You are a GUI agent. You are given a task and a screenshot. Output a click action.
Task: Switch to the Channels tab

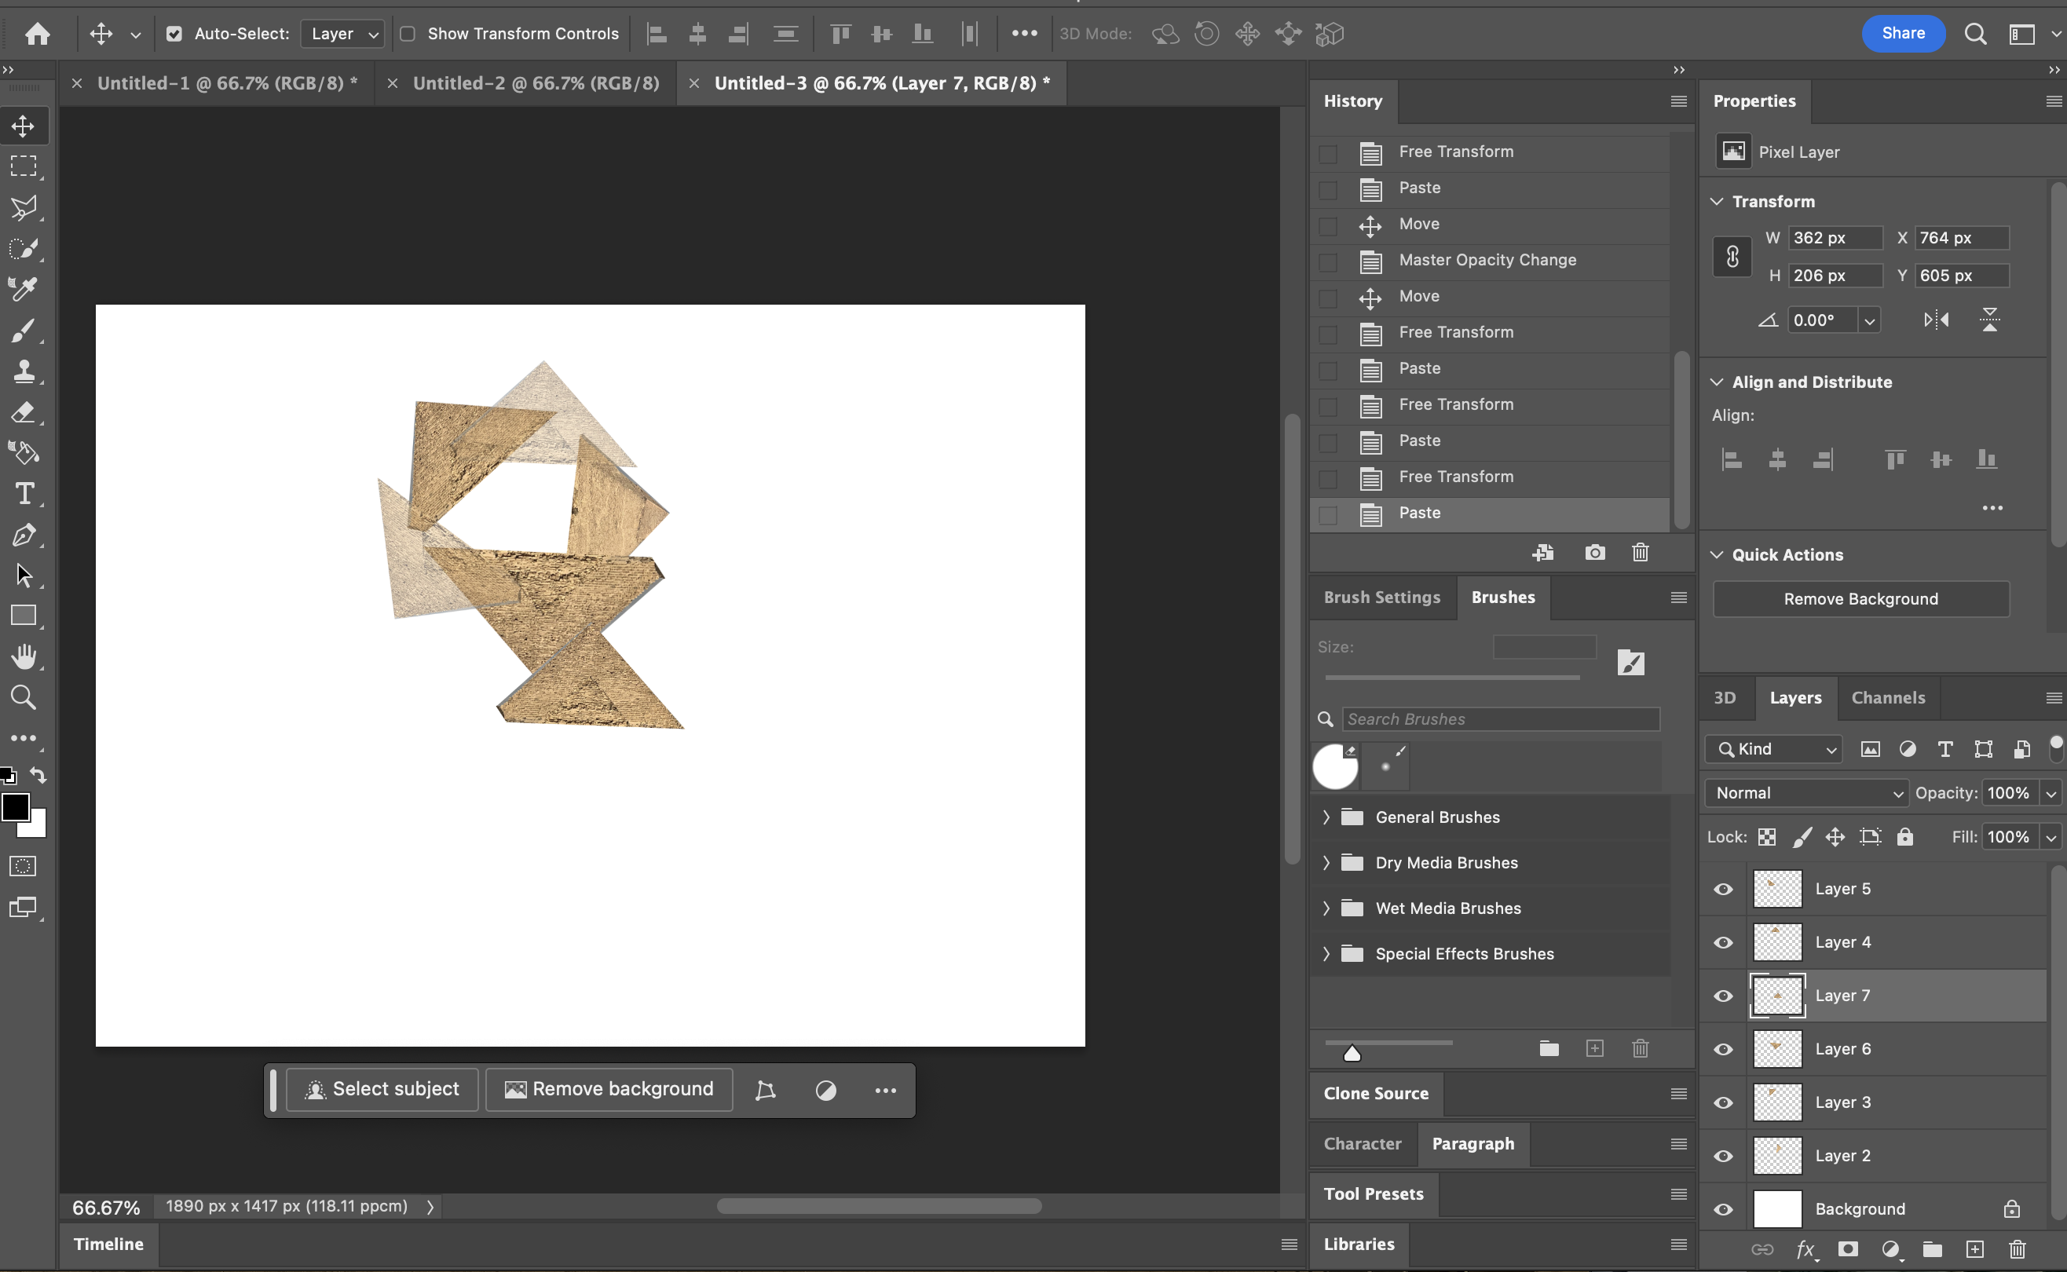pyautogui.click(x=1887, y=697)
